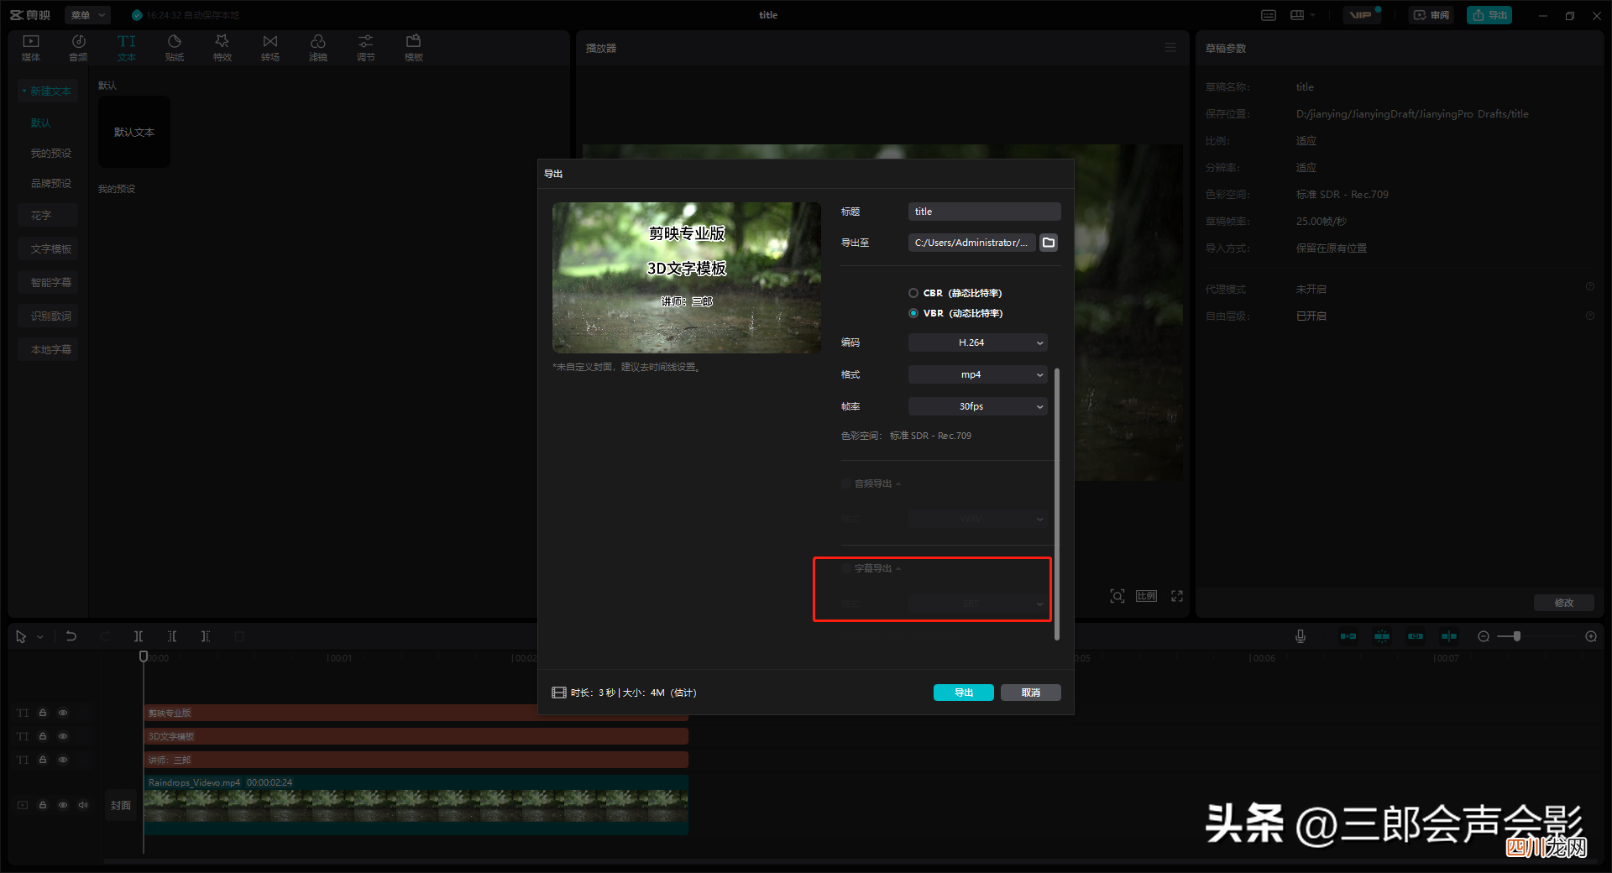Image resolution: width=1612 pixels, height=873 pixels.
Task: Browse for the export folder in the dialog
Action: pos(1049,243)
